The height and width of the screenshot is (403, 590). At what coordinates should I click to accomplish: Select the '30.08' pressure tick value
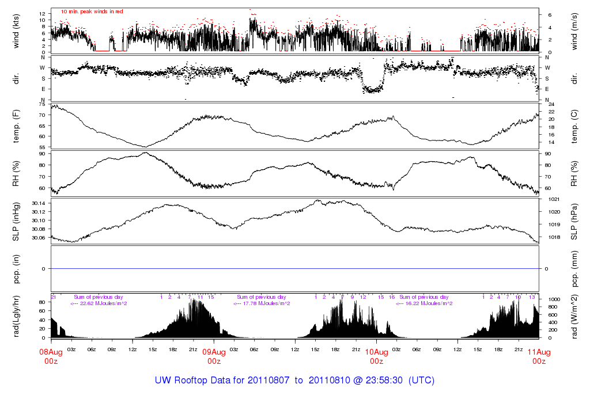click(x=39, y=229)
